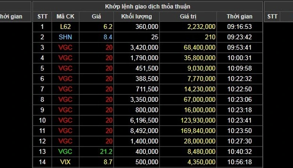Click Thời gian header in center table
The width and height of the screenshot is (293, 168).
pyautogui.click(x=239, y=17)
